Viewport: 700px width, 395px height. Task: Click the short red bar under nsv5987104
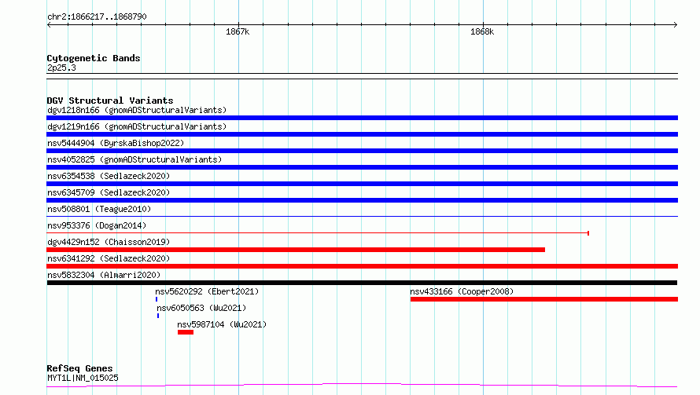point(186,332)
